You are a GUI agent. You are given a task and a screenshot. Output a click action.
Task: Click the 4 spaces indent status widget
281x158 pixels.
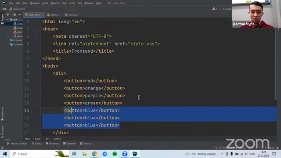point(269,148)
